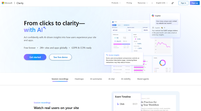The height and width of the screenshot is (111, 201).
Task: Click the 'Watch real users on your site' heading
Action: [x=56, y=108]
